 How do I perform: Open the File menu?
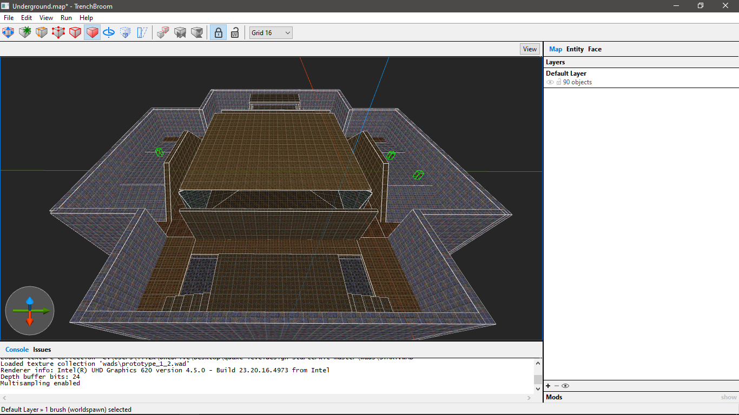pos(9,18)
